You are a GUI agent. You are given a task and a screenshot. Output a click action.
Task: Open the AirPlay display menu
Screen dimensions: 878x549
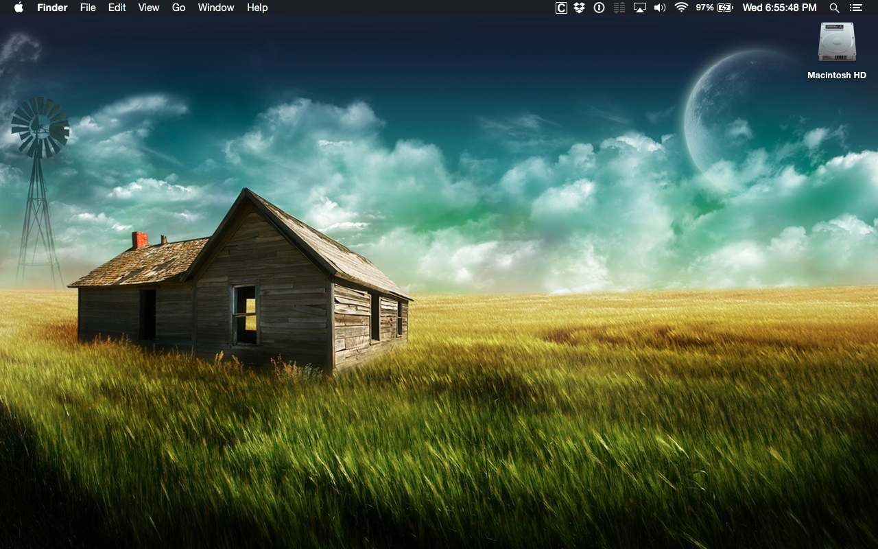tap(640, 8)
